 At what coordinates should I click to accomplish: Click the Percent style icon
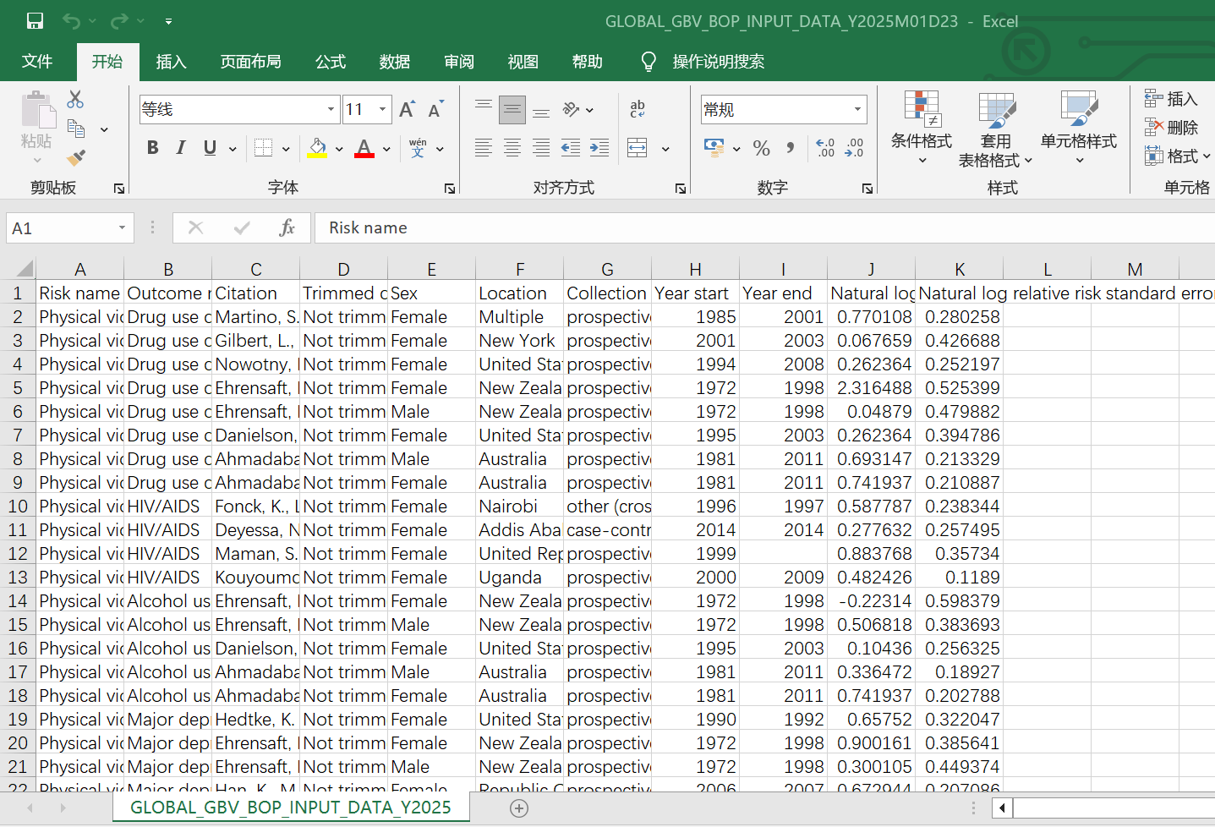point(761,149)
